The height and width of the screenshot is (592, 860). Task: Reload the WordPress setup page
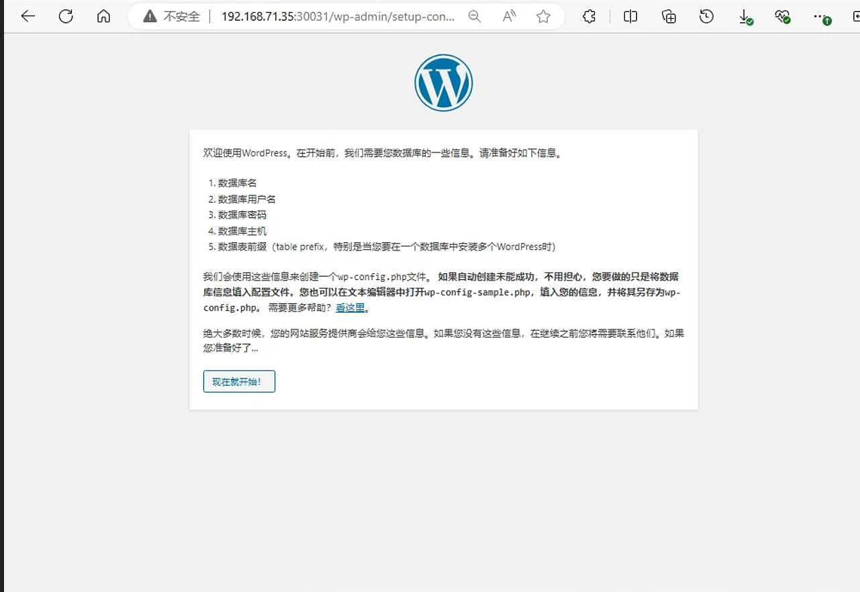pos(66,17)
